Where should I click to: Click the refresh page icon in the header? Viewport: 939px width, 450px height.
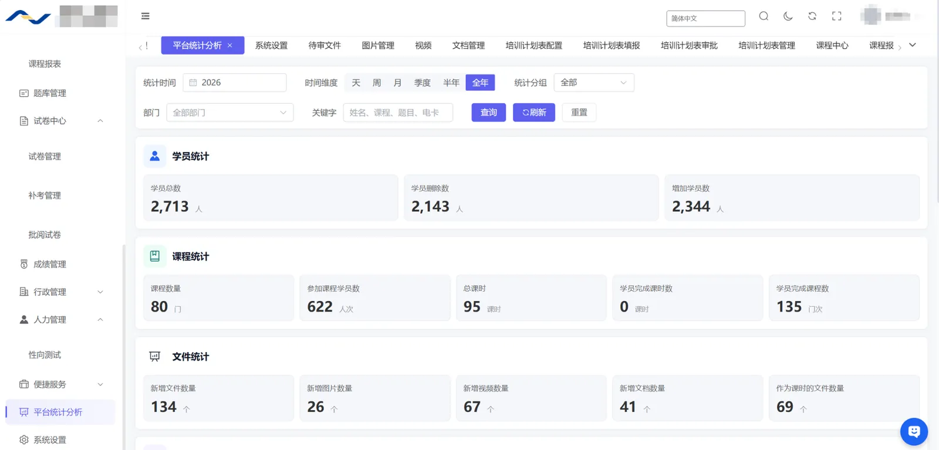(812, 16)
